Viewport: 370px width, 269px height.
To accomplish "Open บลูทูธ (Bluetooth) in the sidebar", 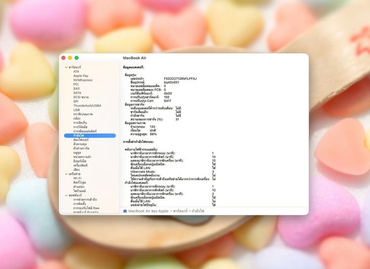I will 77,153.
